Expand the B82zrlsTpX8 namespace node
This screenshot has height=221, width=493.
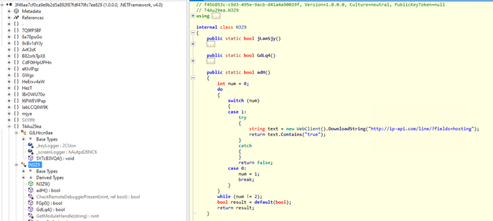click(x=9, y=56)
